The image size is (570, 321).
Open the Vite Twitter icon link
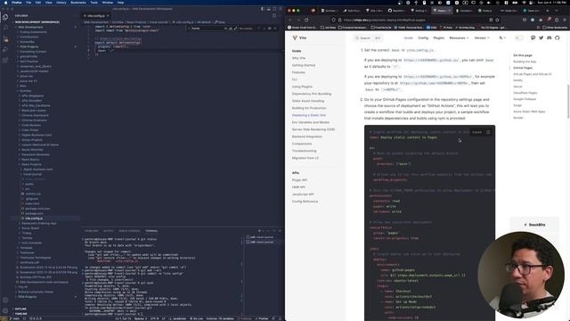[541, 37]
